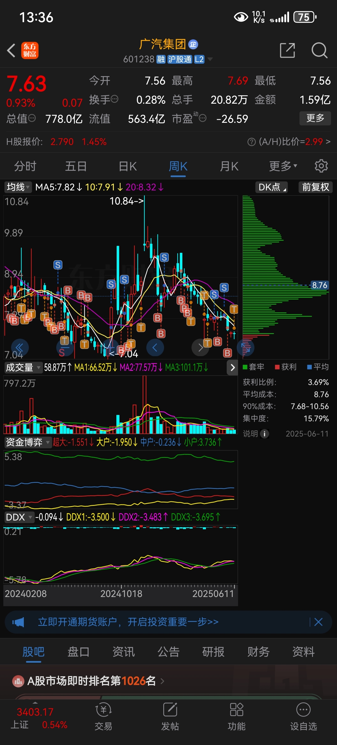Open chart settings gear icon

pyautogui.click(x=321, y=166)
